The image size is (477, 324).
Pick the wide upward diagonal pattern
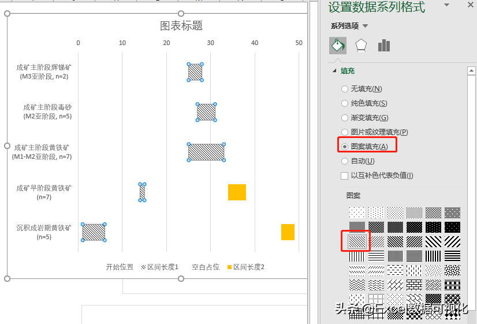[453, 241]
